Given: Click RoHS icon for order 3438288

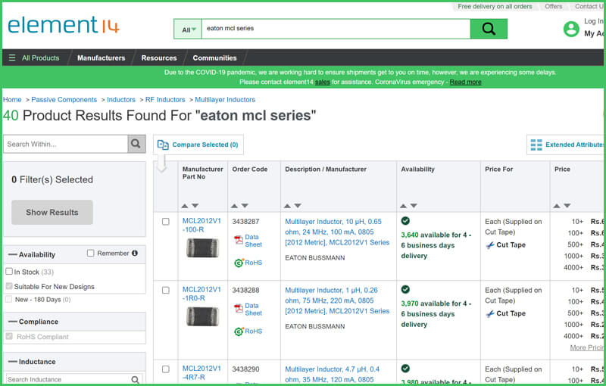Looking at the screenshot, I should point(239,332).
